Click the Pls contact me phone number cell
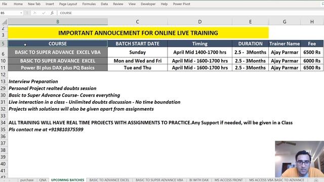 46,129
